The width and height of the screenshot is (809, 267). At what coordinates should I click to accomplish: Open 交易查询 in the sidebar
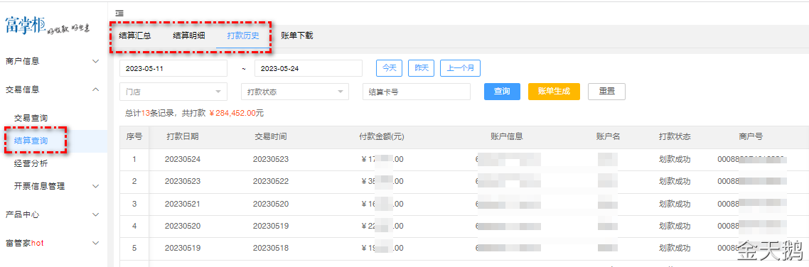point(31,118)
